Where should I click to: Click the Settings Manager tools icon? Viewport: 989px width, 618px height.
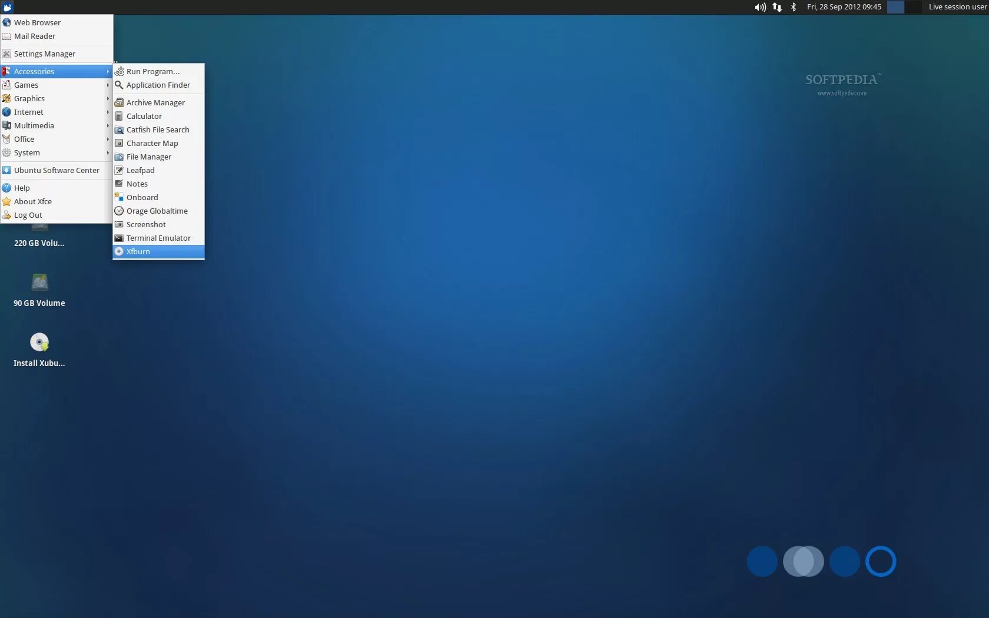coord(6,54)
